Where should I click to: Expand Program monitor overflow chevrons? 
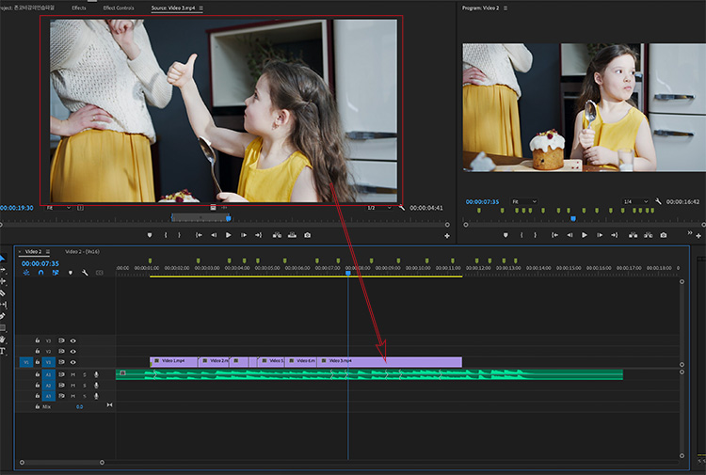pos(690,232)
